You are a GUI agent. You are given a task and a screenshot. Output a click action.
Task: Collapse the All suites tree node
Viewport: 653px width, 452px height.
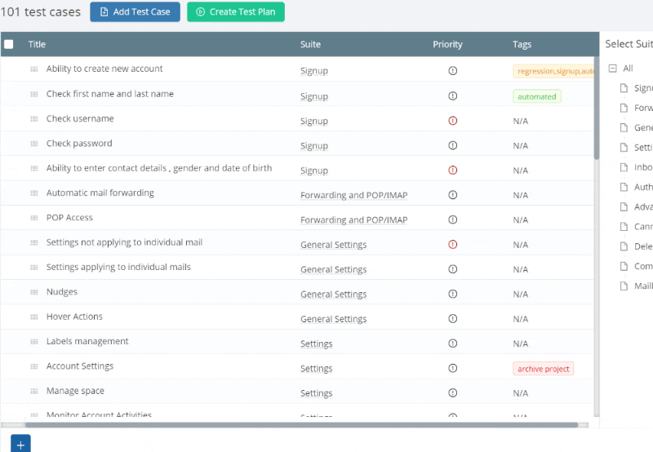(x=612, y=69)
